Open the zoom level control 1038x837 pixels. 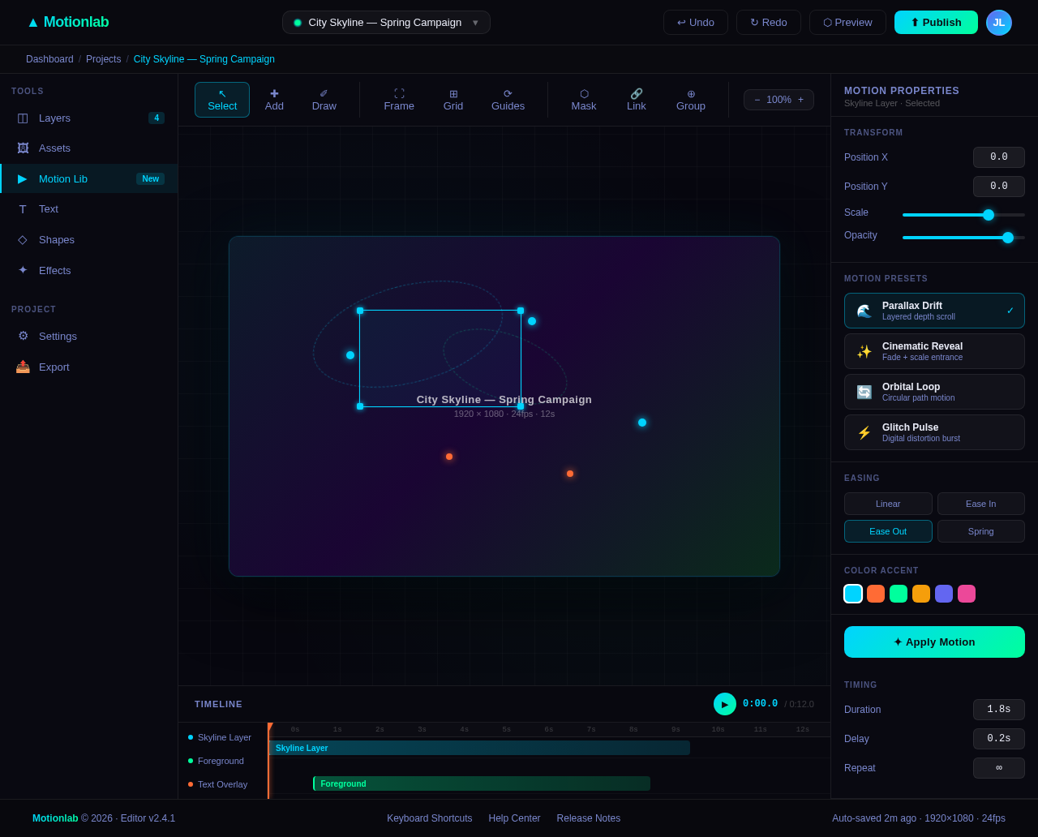(778, 99)
